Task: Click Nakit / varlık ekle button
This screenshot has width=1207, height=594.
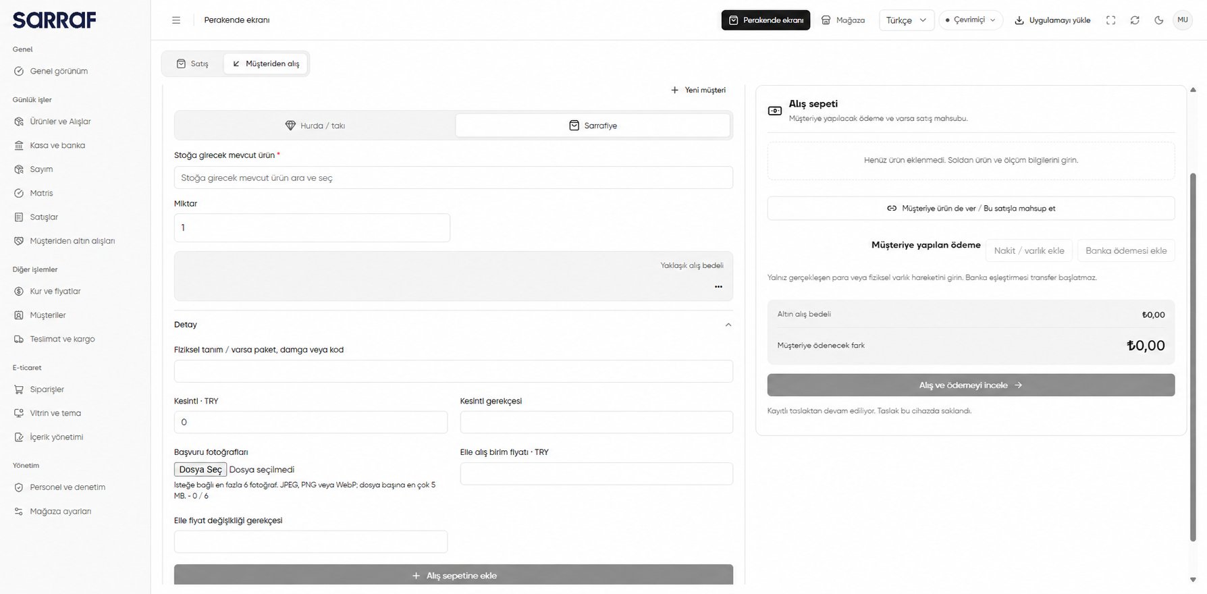Action: (1029, 250)
